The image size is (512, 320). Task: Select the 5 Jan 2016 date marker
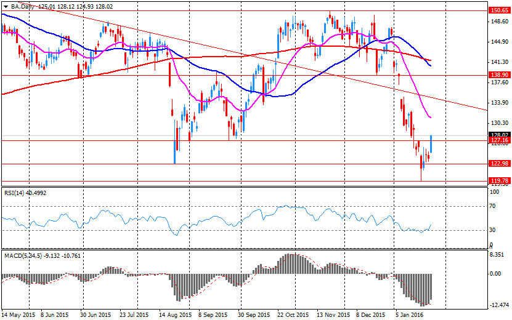tap(408, 314)
